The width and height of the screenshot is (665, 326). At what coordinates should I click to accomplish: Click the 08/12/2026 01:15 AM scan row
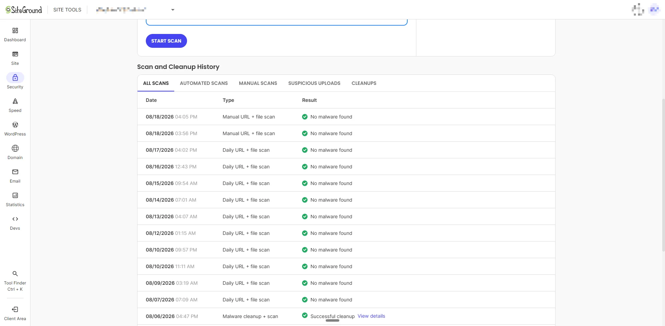[346, 233]
